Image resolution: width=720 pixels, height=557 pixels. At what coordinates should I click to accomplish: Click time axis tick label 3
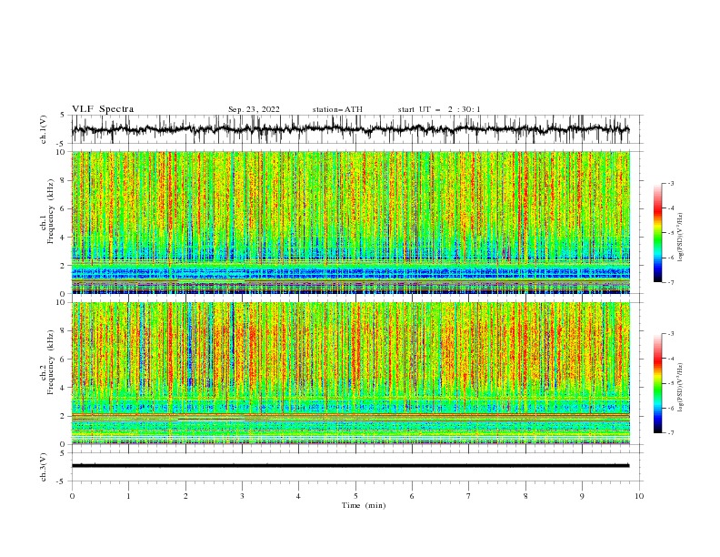242,496
